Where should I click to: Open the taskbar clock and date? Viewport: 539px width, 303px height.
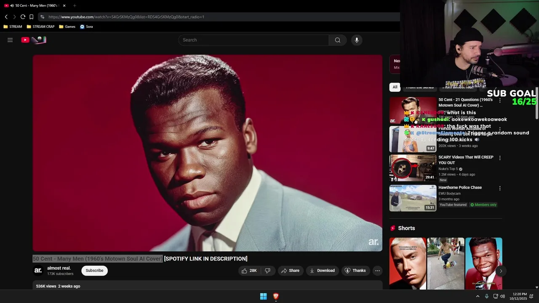[518, 296]
